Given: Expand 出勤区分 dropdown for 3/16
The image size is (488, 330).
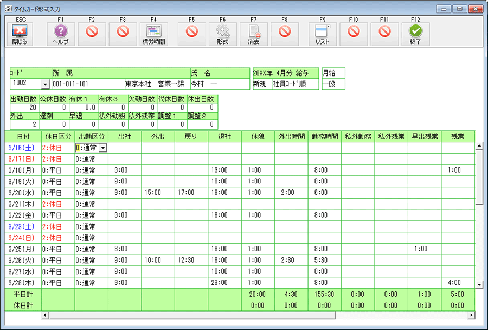Looking at the screenshot, I should point(103,148).
